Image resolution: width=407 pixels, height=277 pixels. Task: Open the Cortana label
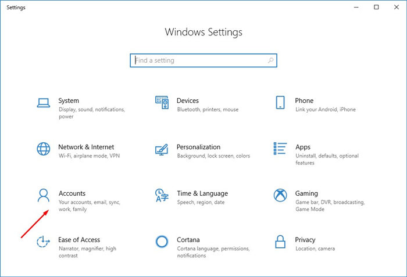[188, 240]
